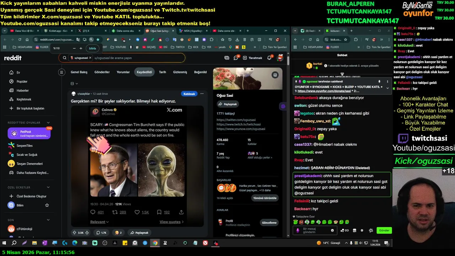This screenshot has height=256, width=455.
Task: Open Tavşan Denemeleri game
Action: click(x=30, y=164)
